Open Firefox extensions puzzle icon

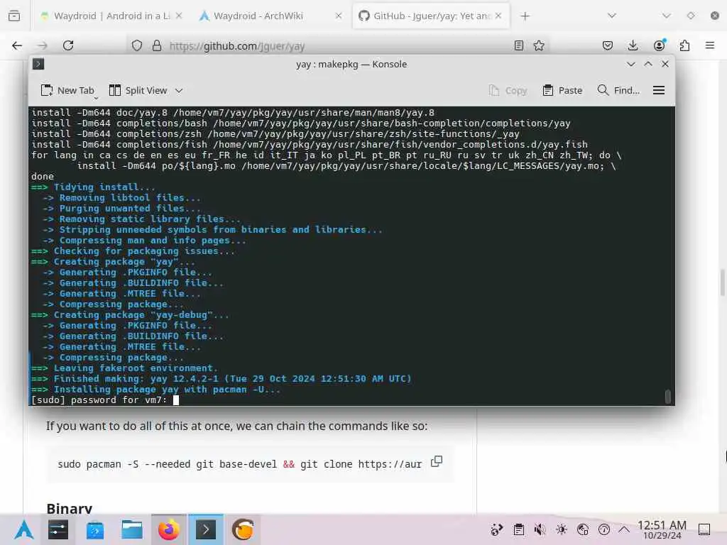684,45
